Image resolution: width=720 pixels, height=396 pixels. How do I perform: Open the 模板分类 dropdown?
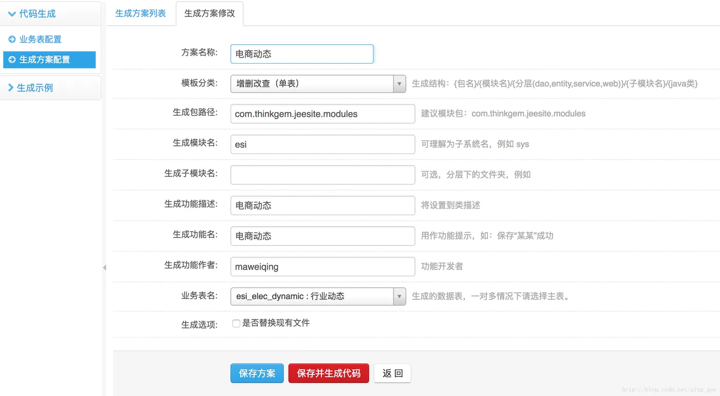click(400, 84)
